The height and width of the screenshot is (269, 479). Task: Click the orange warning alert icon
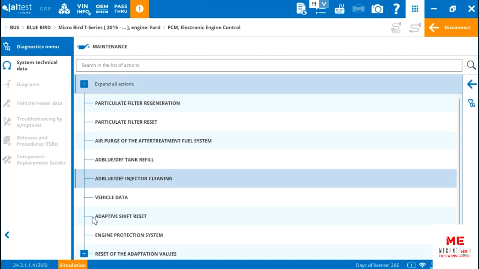pos(140,9)
